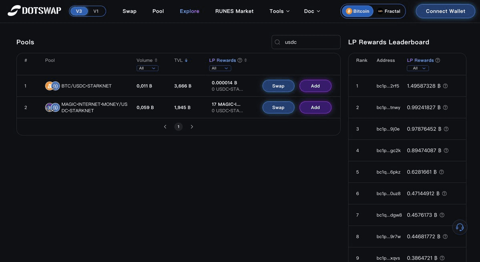Click address bc1q...dgw8
Viewport: 480px width, 262px height.
[x=389, y=215]
